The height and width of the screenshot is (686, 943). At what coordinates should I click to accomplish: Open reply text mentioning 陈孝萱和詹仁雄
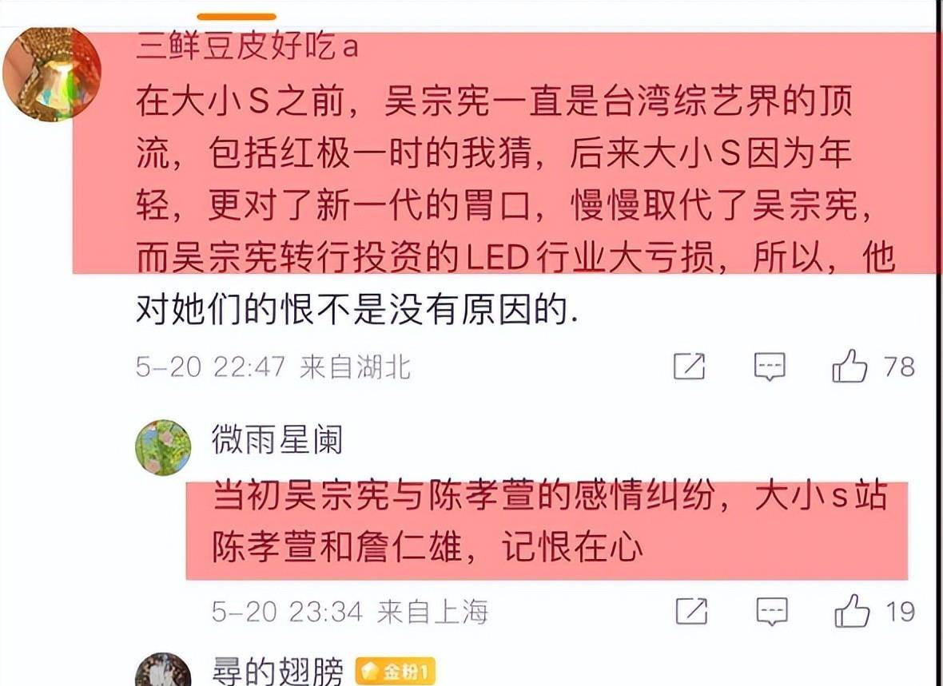pyautogui.click(x=550, y=521)
